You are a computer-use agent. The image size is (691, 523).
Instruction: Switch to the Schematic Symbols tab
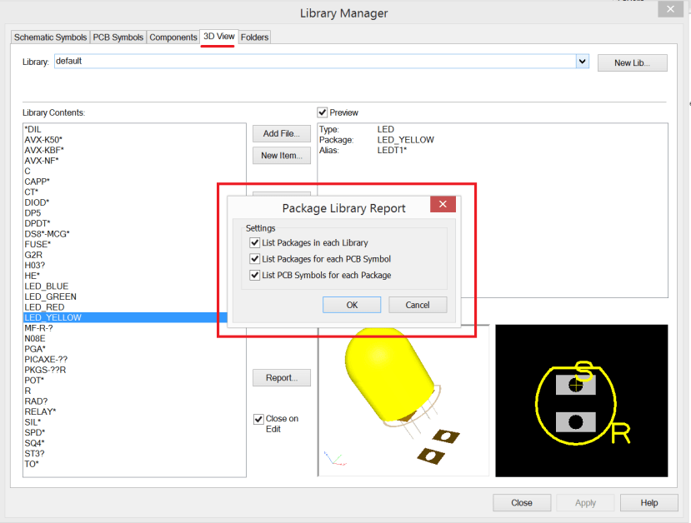tap(50, 37)
